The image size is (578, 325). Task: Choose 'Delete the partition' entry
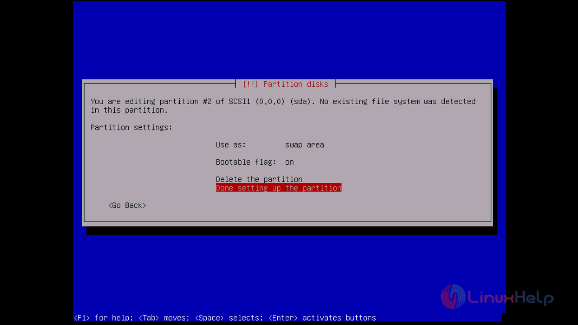(259, 179)
